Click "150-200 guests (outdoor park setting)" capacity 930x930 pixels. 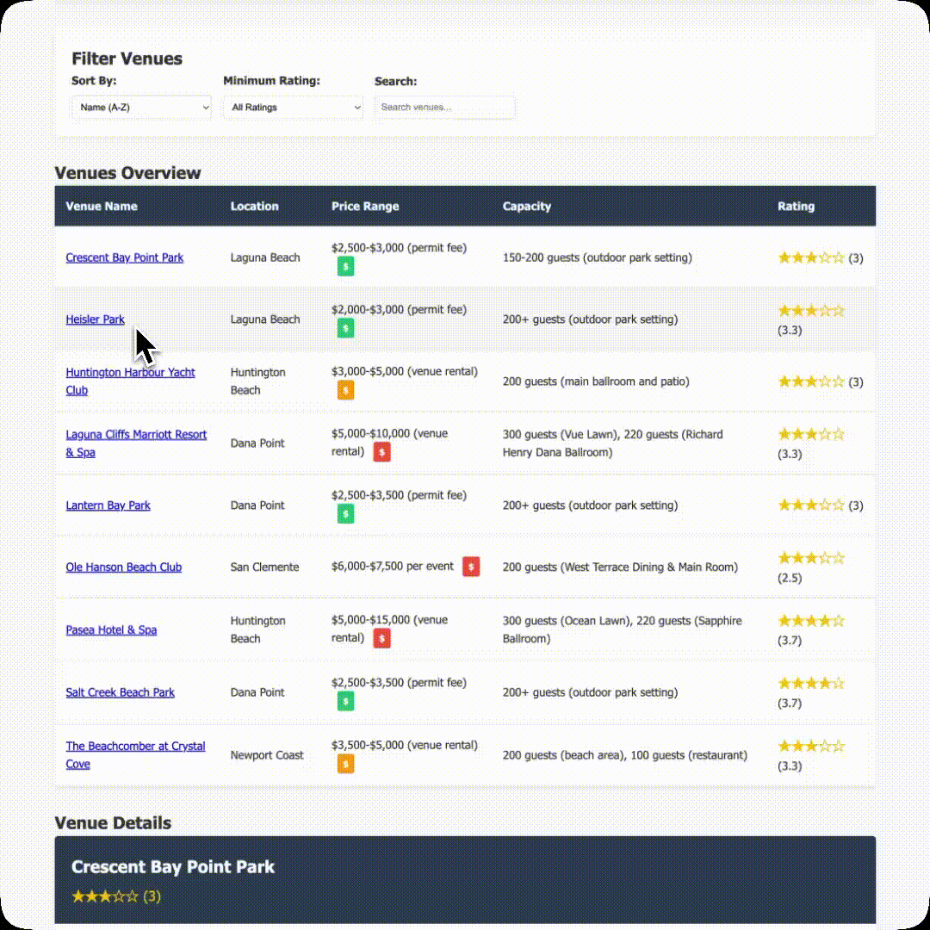pos(598,257)
